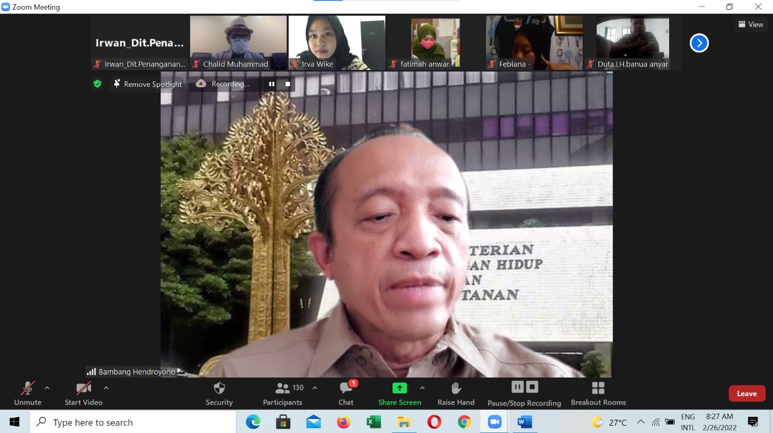Raise your hand in the meeting

(456, 393)
